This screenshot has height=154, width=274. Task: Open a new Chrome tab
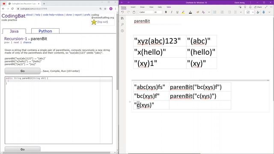point(44,3)
